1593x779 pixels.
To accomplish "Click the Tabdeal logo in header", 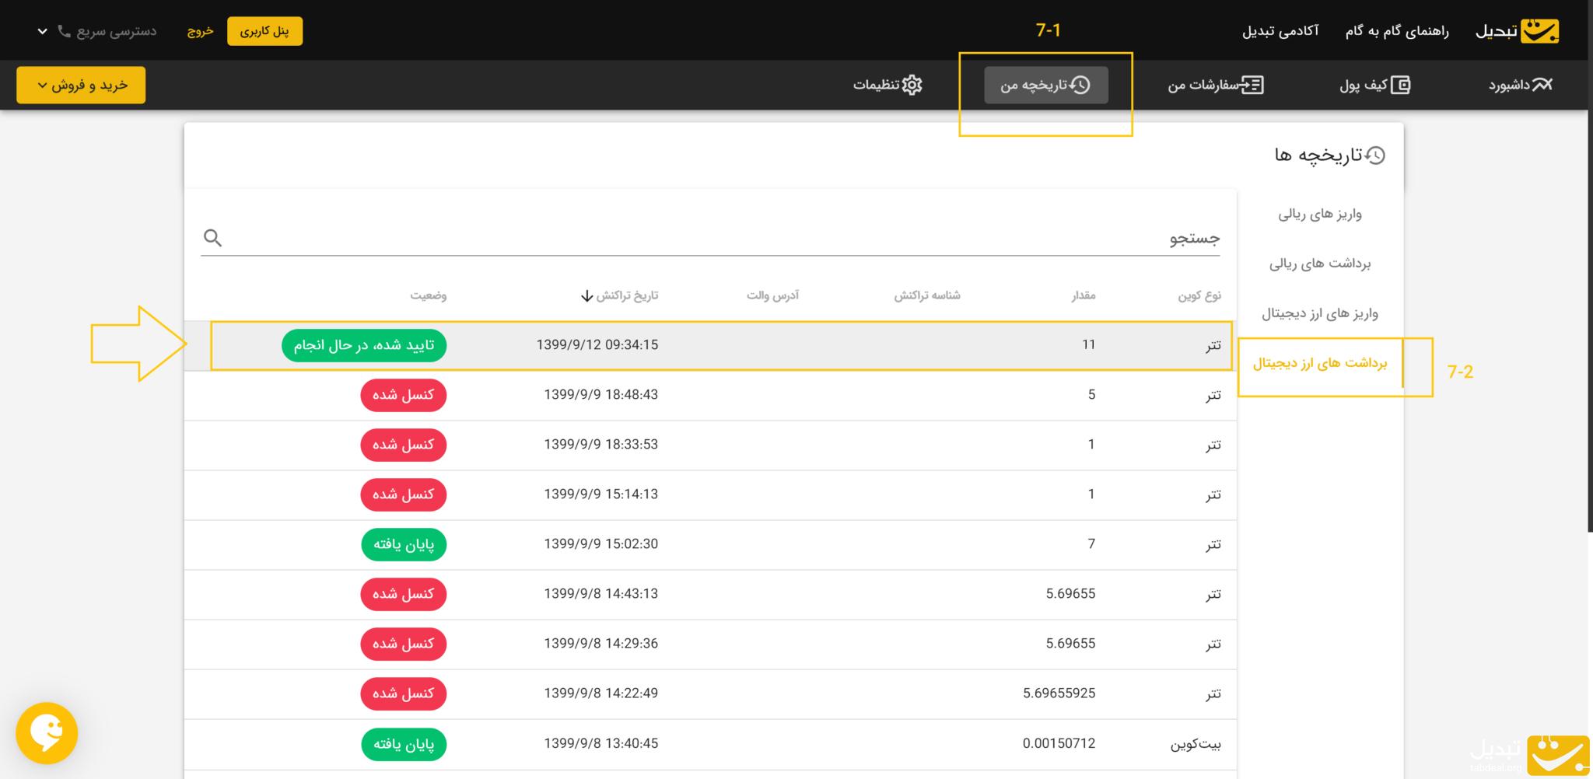I will [x=1517, y=30].
